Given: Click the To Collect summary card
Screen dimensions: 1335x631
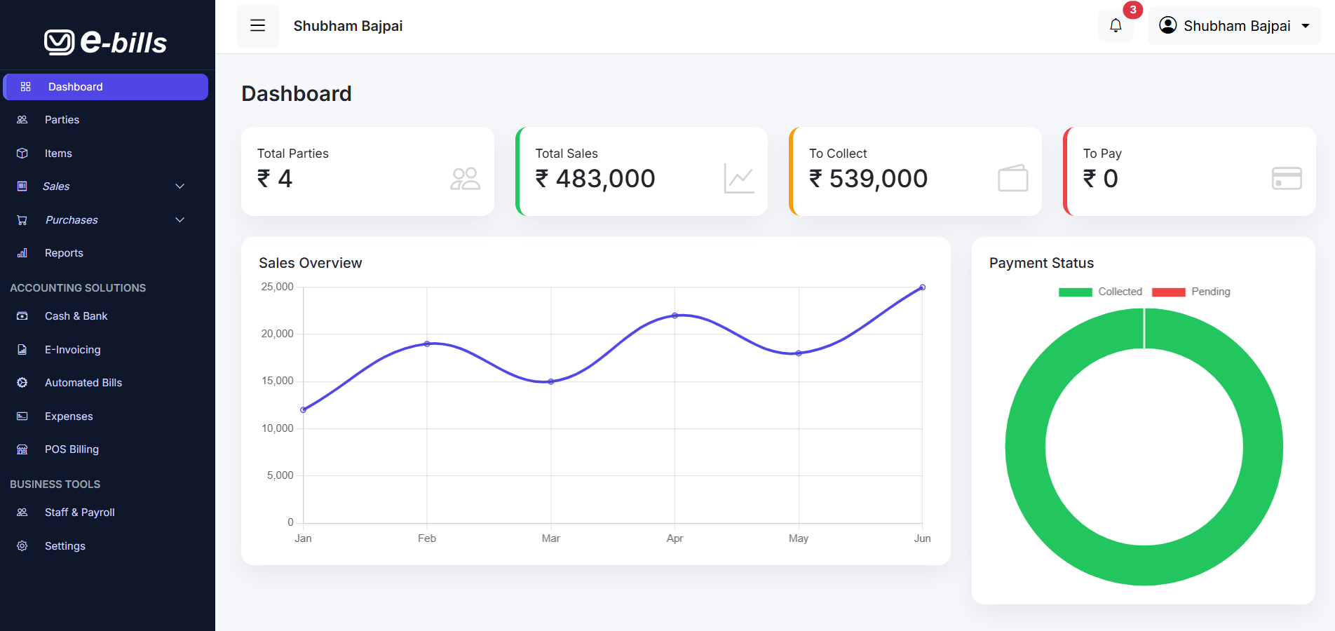Looking at the screenshot, I should [915, 171].
